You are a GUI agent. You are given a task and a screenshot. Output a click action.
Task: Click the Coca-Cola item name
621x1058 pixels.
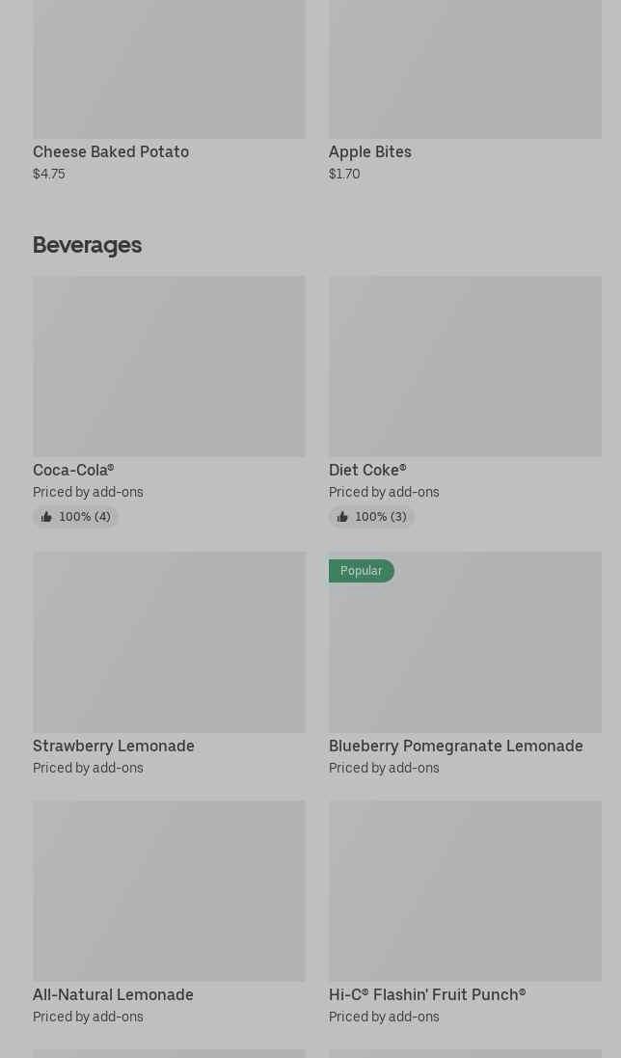pyautogui.click(x=73, y=471)
